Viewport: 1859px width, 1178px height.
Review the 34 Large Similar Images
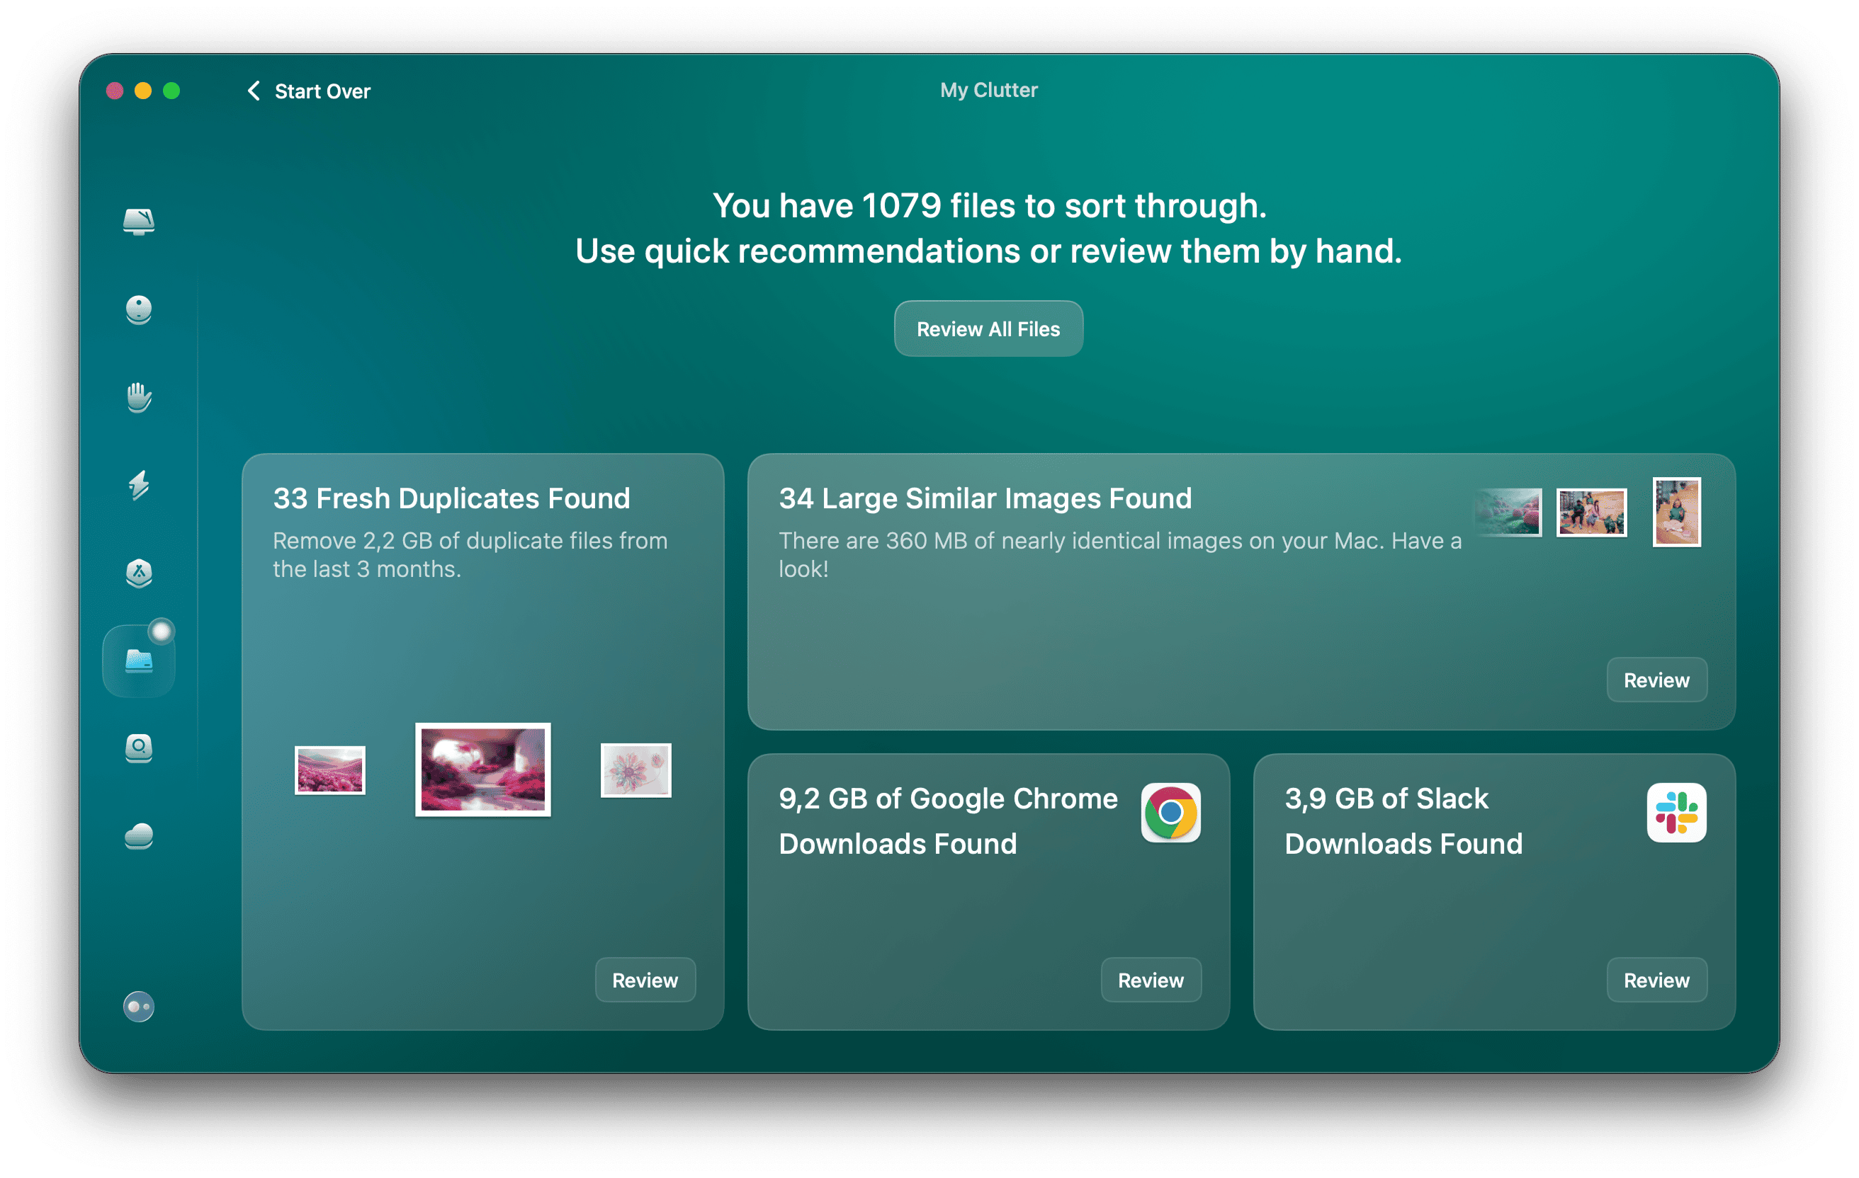click(1656, 680)
